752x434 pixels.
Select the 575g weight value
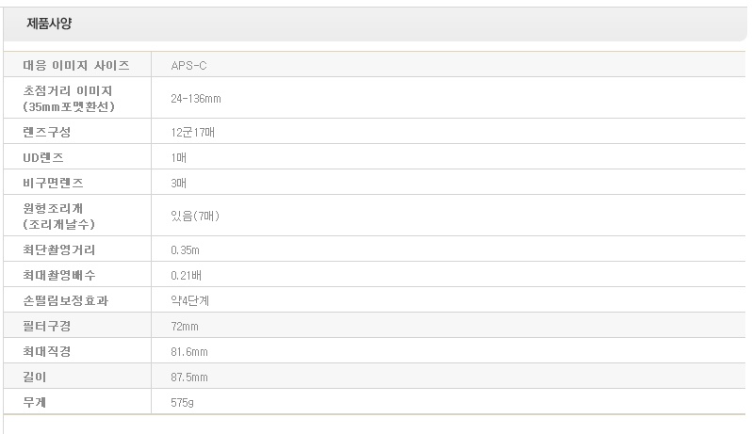coord(183,403)
